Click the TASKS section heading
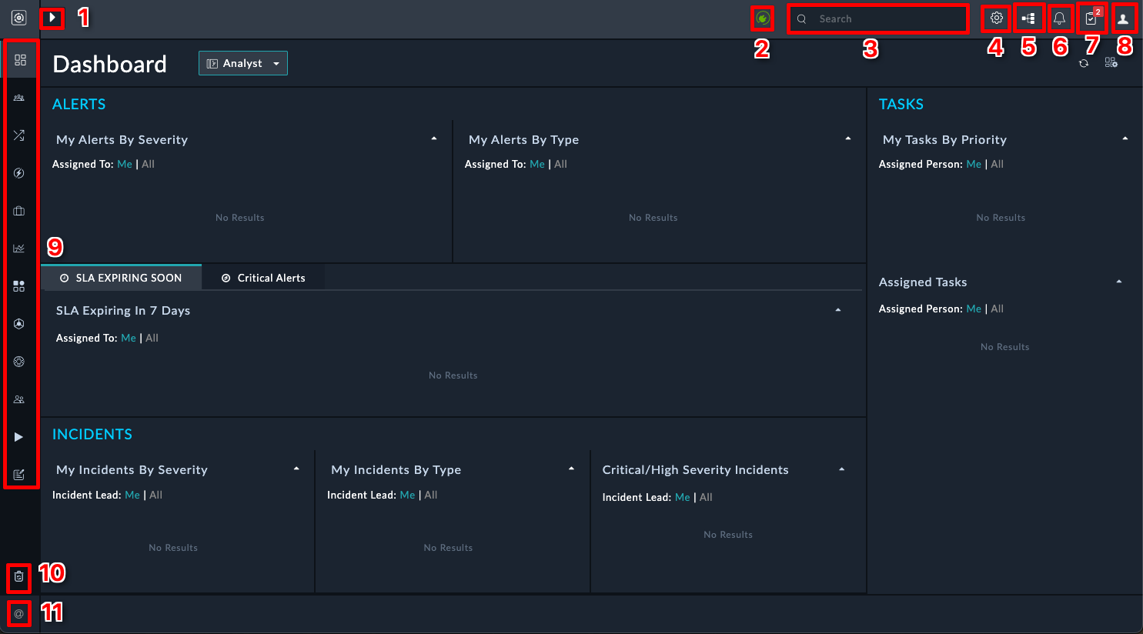 point(901,104)
